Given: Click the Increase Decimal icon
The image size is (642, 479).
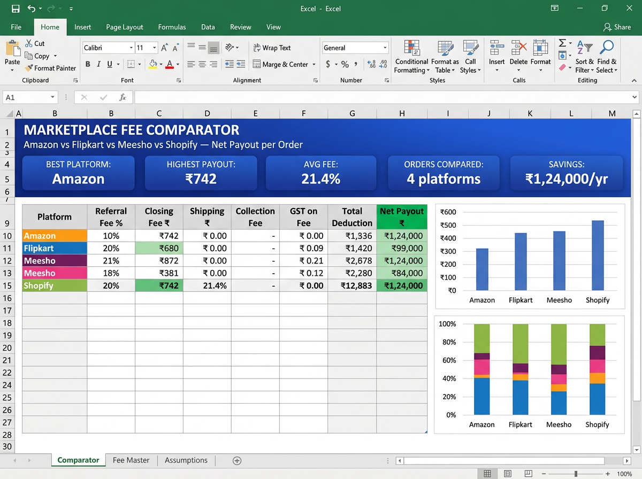Looking at the screenshot, I should [x=372, y=64].
